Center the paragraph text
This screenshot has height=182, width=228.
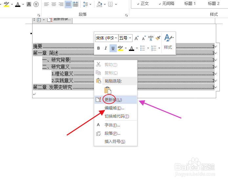point(54,4)
